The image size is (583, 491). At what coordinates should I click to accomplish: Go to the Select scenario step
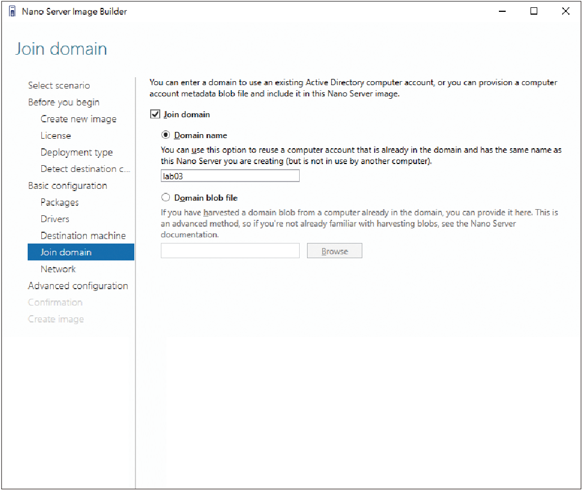coord(59,86)
